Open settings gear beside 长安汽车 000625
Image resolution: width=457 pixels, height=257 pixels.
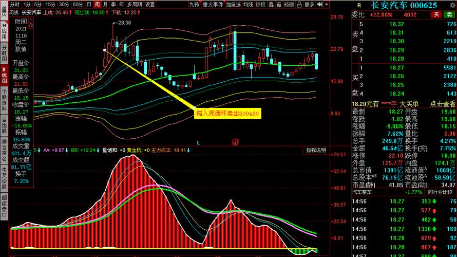point(452,5)
